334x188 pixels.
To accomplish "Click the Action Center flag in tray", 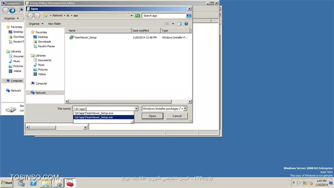I will click(x=299, y=183).
